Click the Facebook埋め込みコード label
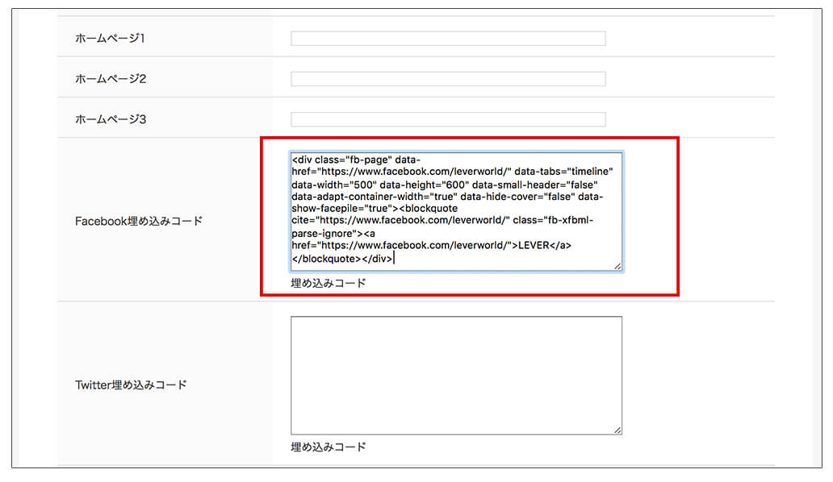The height and width of the screenshot is (482, 833). 138,221
